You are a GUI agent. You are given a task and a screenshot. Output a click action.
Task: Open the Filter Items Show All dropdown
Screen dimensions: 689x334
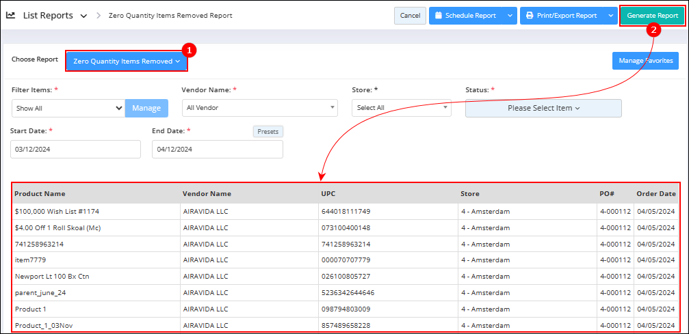[68, 108]
